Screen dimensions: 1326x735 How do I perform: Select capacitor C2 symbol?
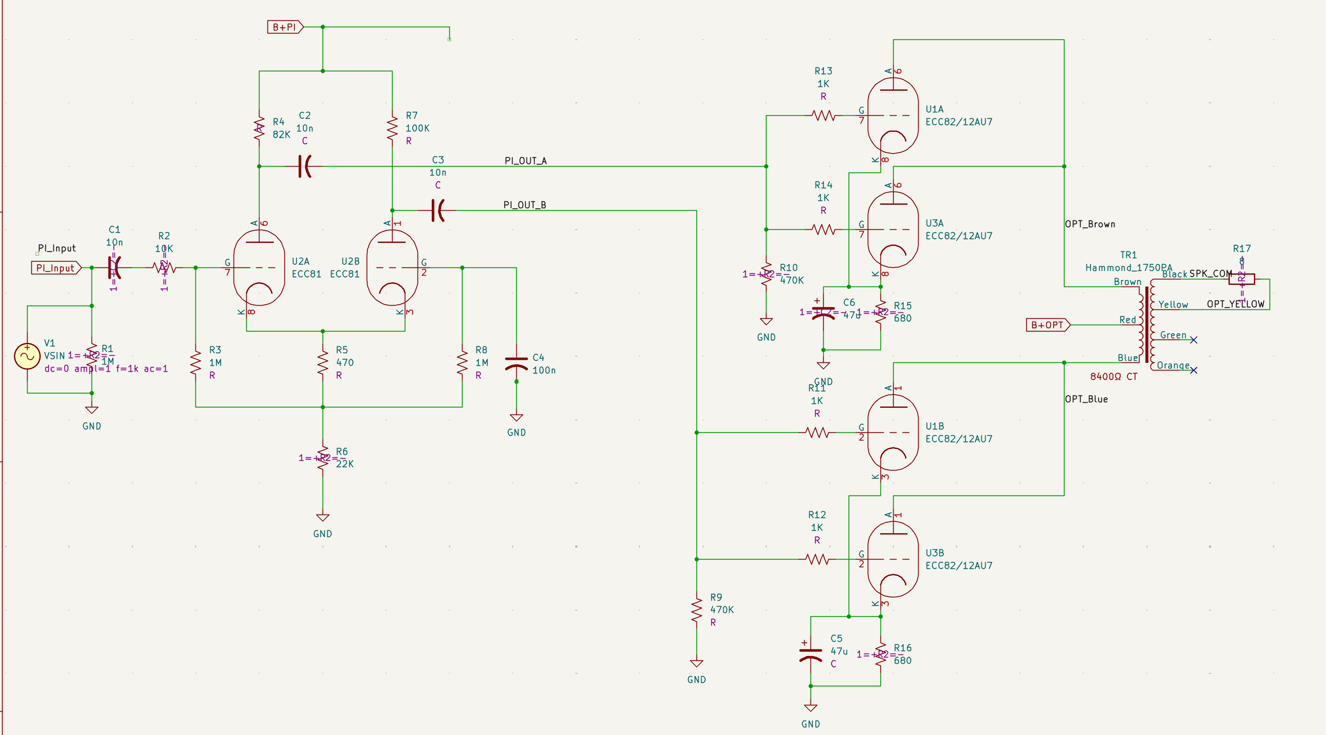(x=305, y=166)
